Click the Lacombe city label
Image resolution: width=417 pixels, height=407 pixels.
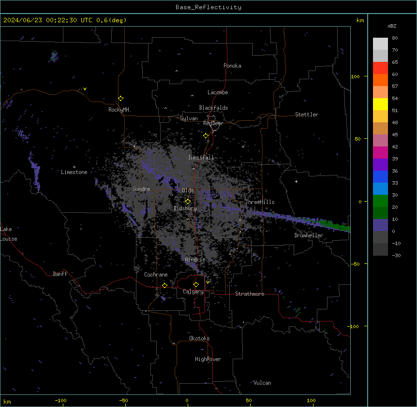pos(218,92)
